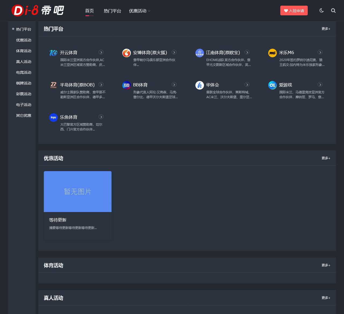The image size is (344, 314).
Task: Click 乐鱼体育 leyu logo icon
Action: pyautogui.click(x=53, y=118)
